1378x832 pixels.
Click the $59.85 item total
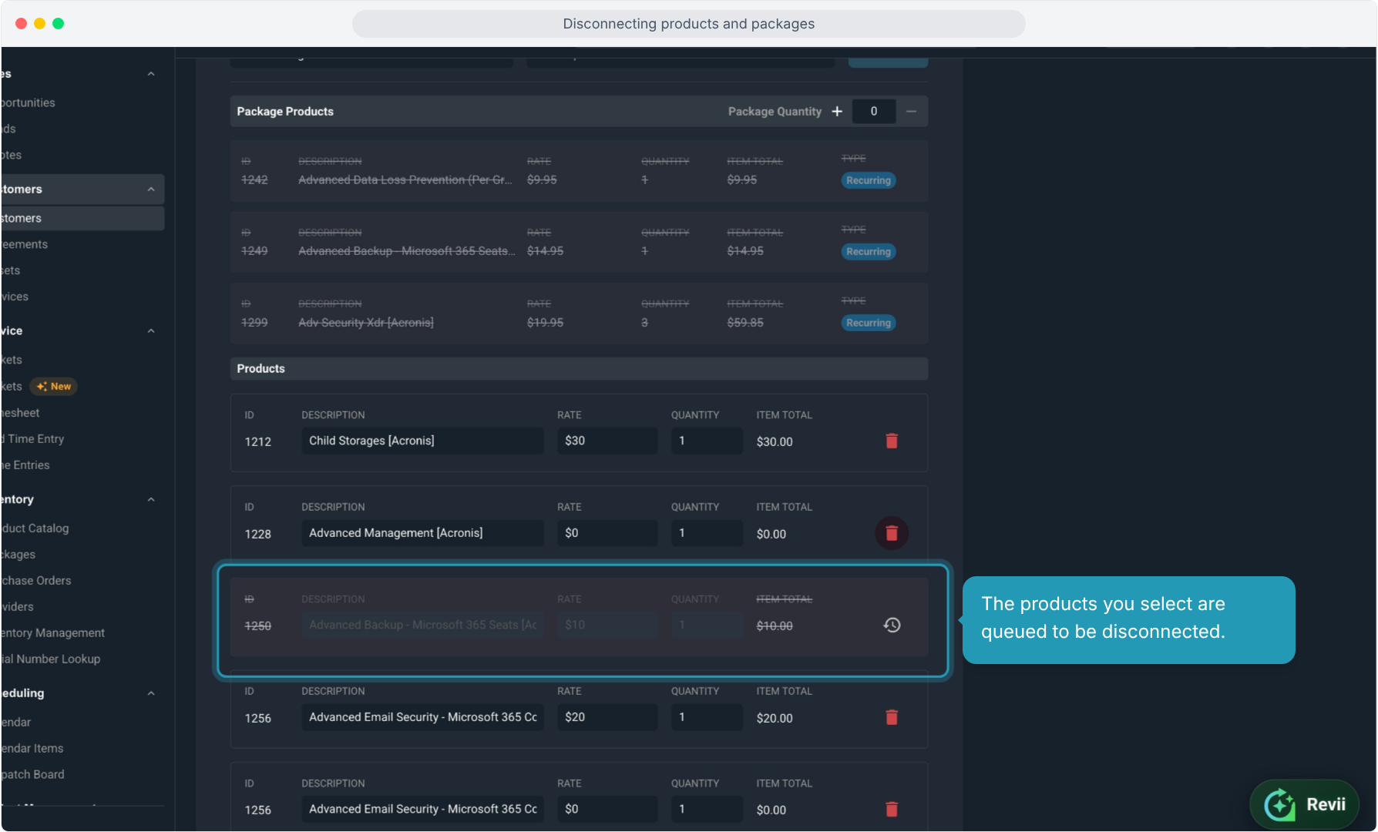pyautogui.click(x=745, y=323)
